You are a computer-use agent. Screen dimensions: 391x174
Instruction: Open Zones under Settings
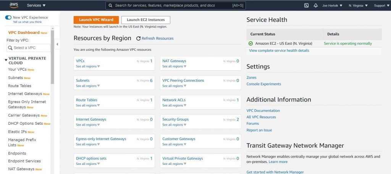251,77
